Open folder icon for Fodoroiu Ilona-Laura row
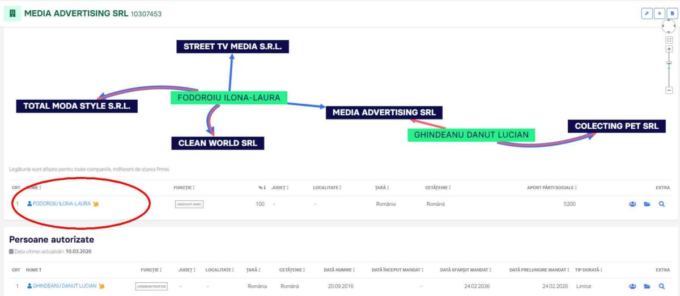Screen dimensions: 680x296 point(647,204)
